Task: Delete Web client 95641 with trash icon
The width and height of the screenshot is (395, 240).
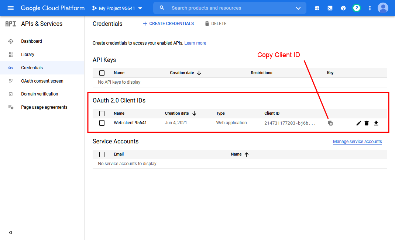Action: (x=367, y=123)
